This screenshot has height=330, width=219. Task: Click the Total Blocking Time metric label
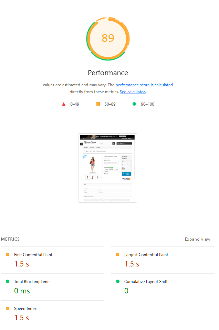point(32,282)
